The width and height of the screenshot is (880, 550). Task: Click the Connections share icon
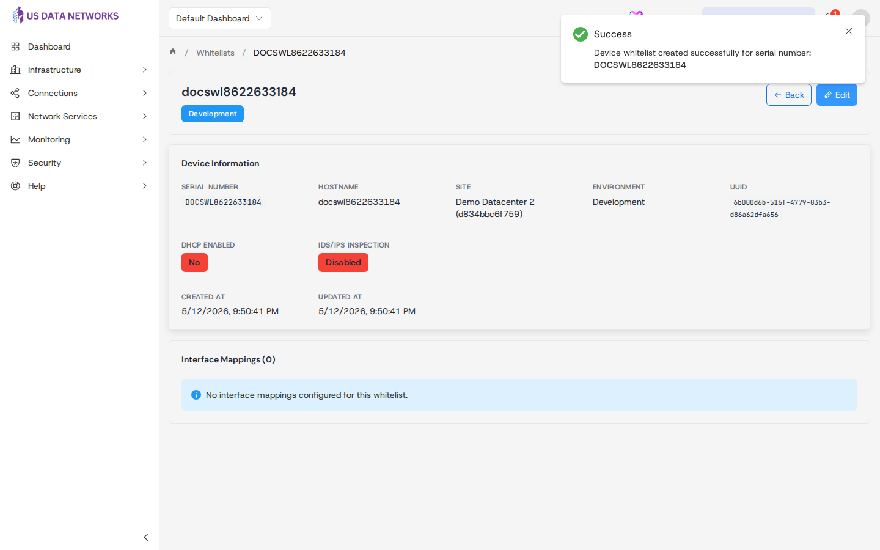15,93
